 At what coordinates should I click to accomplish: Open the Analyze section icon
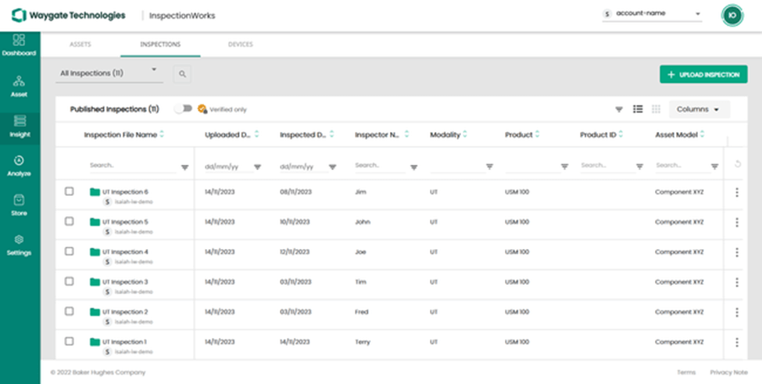[20, 161]
